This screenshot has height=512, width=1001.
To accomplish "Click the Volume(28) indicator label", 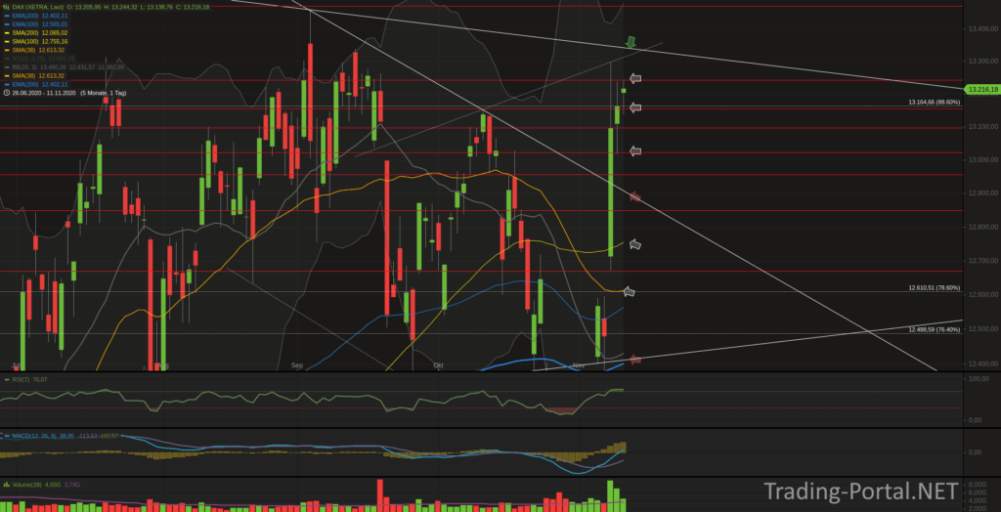I will pyautogui.click(x=25, y=485).
